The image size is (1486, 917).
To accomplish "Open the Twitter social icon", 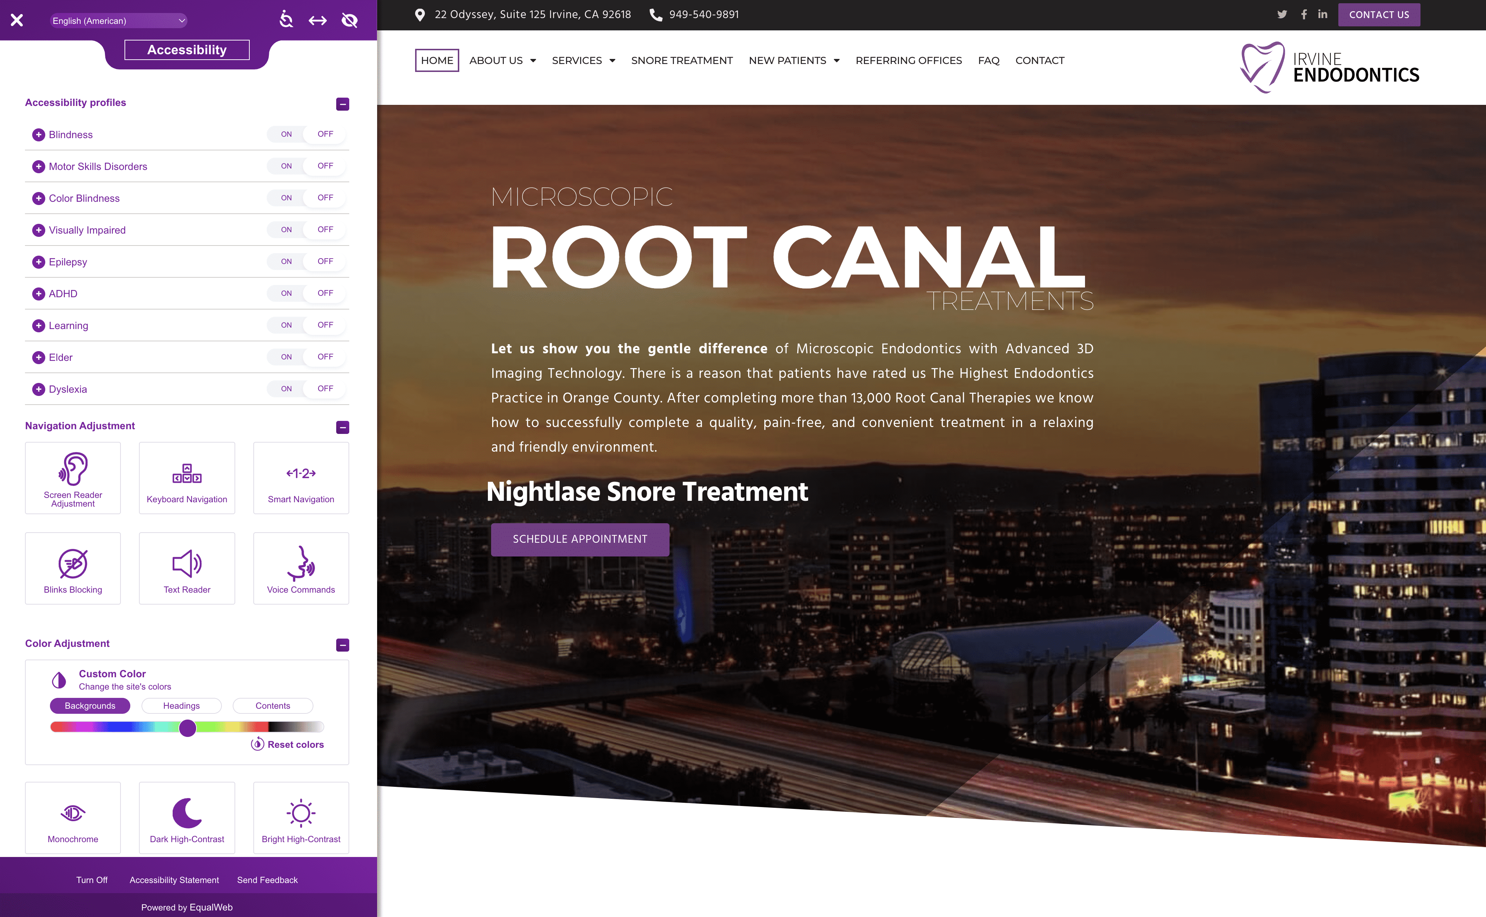I will coord(1282,14).
